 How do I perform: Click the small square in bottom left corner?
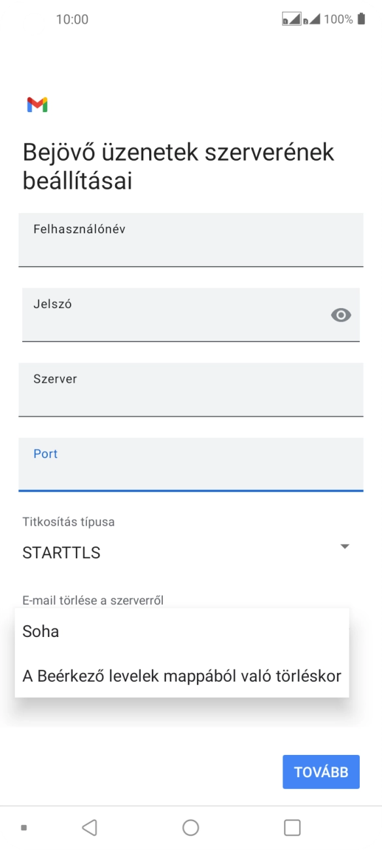click(23, 827)
